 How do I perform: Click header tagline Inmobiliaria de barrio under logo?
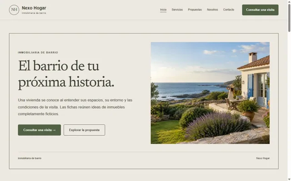(x=34, y=13)
